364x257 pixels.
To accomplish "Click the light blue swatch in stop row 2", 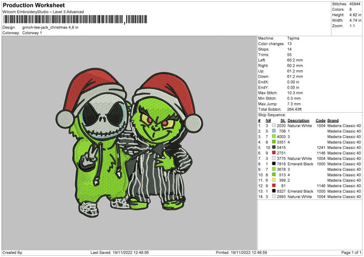I will (274, 132).
